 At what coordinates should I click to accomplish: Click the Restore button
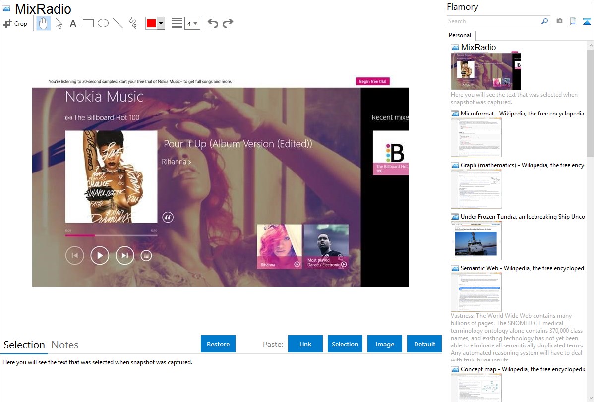pos(218,344)
